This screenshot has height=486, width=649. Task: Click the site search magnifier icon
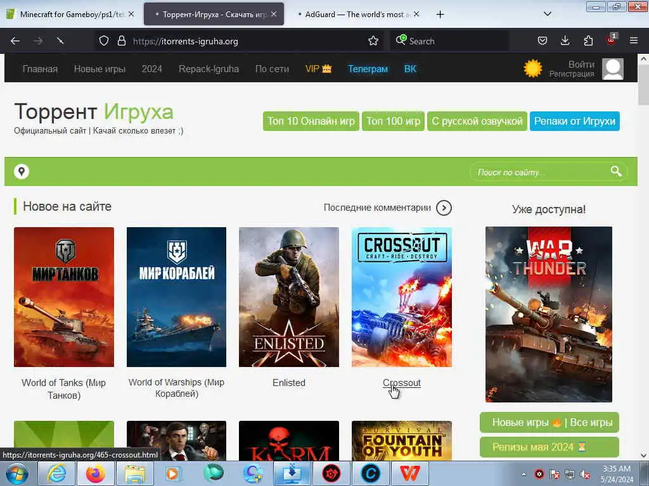[x=616, y=171]
